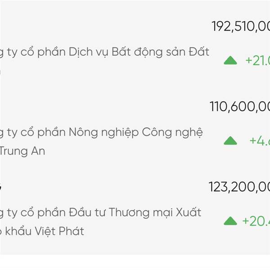The width and height of the screenshot is (270, 270).
Task: Select the 110,600,00 volume figure
Action: tap(240, 107)
